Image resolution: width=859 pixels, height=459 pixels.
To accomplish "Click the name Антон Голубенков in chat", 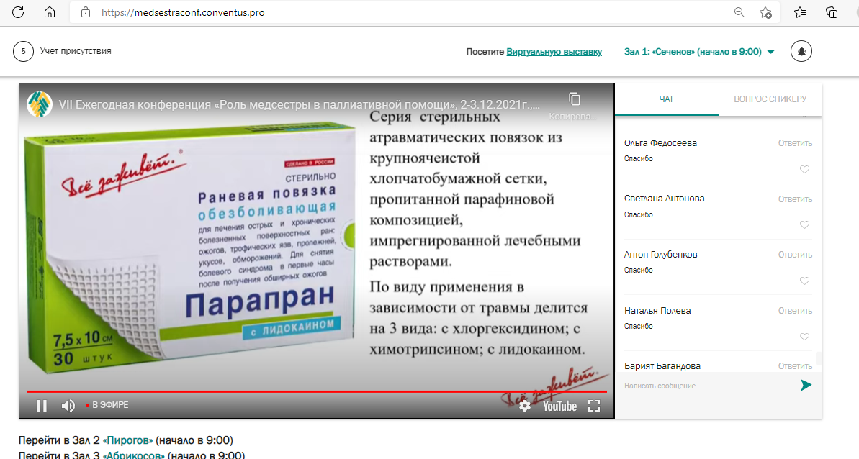I will [x=661, y=255].
